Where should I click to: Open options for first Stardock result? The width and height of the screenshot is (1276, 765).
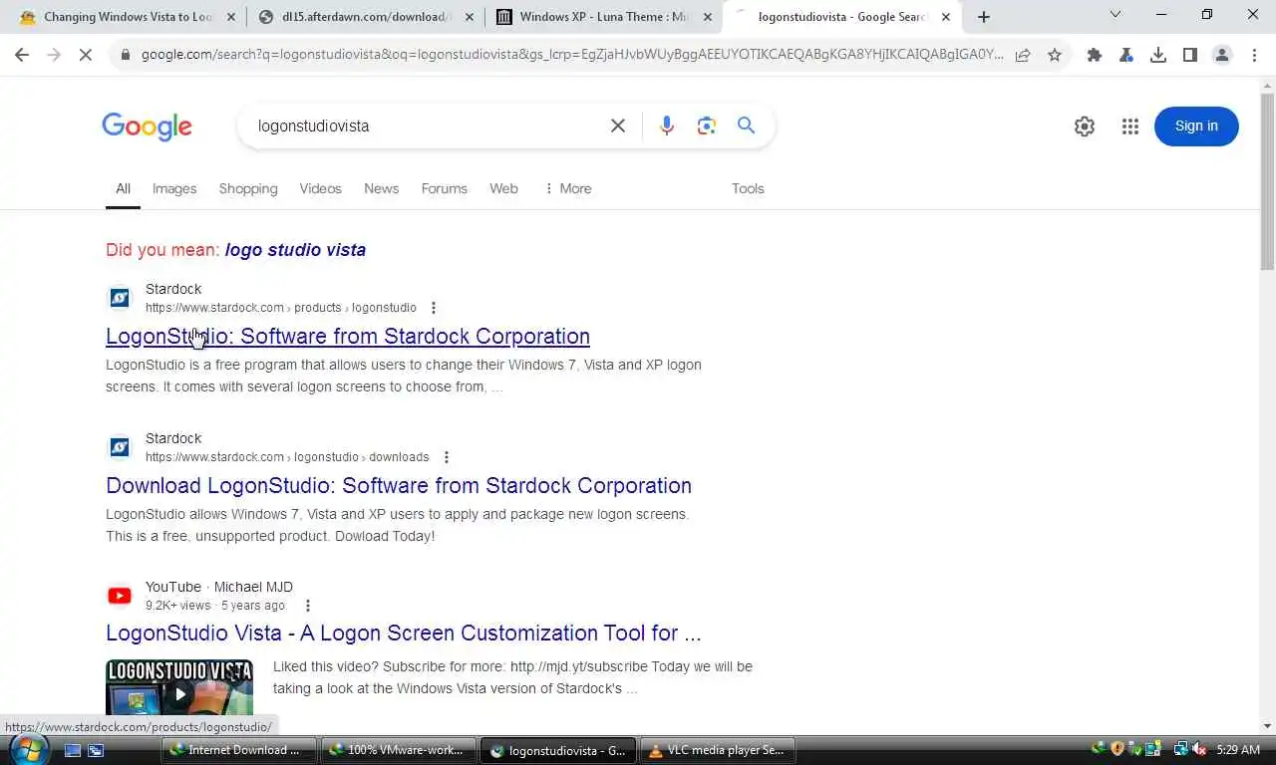click(433, 308)
